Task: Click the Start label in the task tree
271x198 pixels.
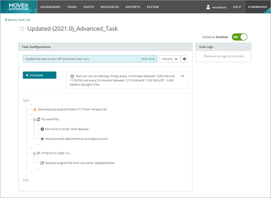Action: 26,100
